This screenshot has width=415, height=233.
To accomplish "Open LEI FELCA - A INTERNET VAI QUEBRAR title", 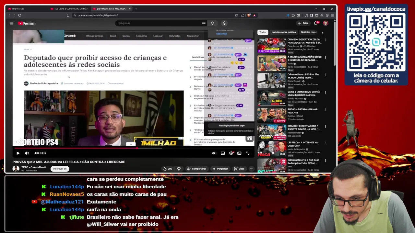I will click(303, 144).
